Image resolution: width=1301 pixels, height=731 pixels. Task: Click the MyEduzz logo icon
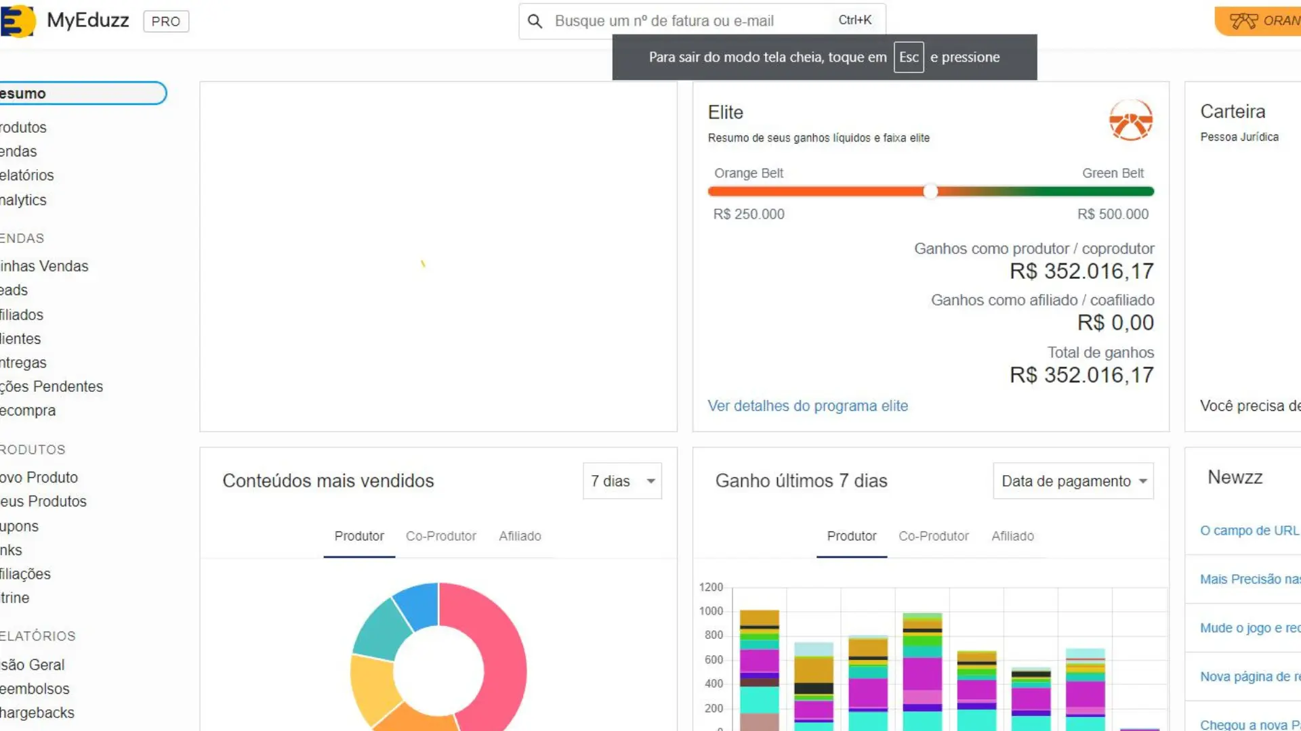click(x=18, y=21)
